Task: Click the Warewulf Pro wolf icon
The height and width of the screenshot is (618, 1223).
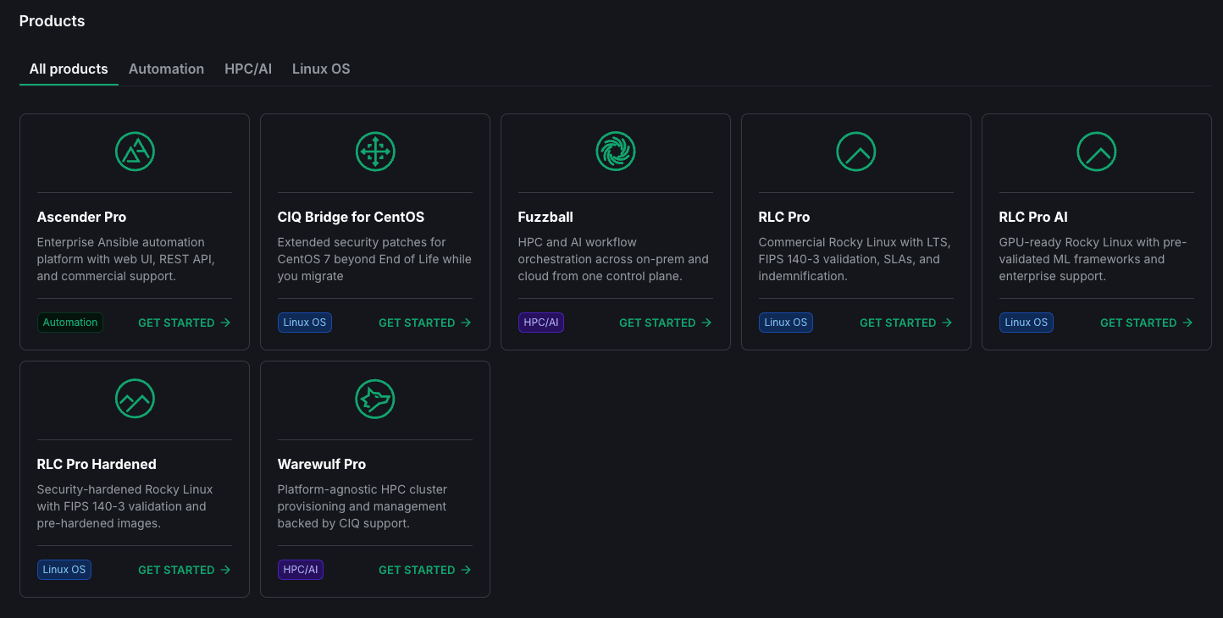Action: (x=375, y=399)
